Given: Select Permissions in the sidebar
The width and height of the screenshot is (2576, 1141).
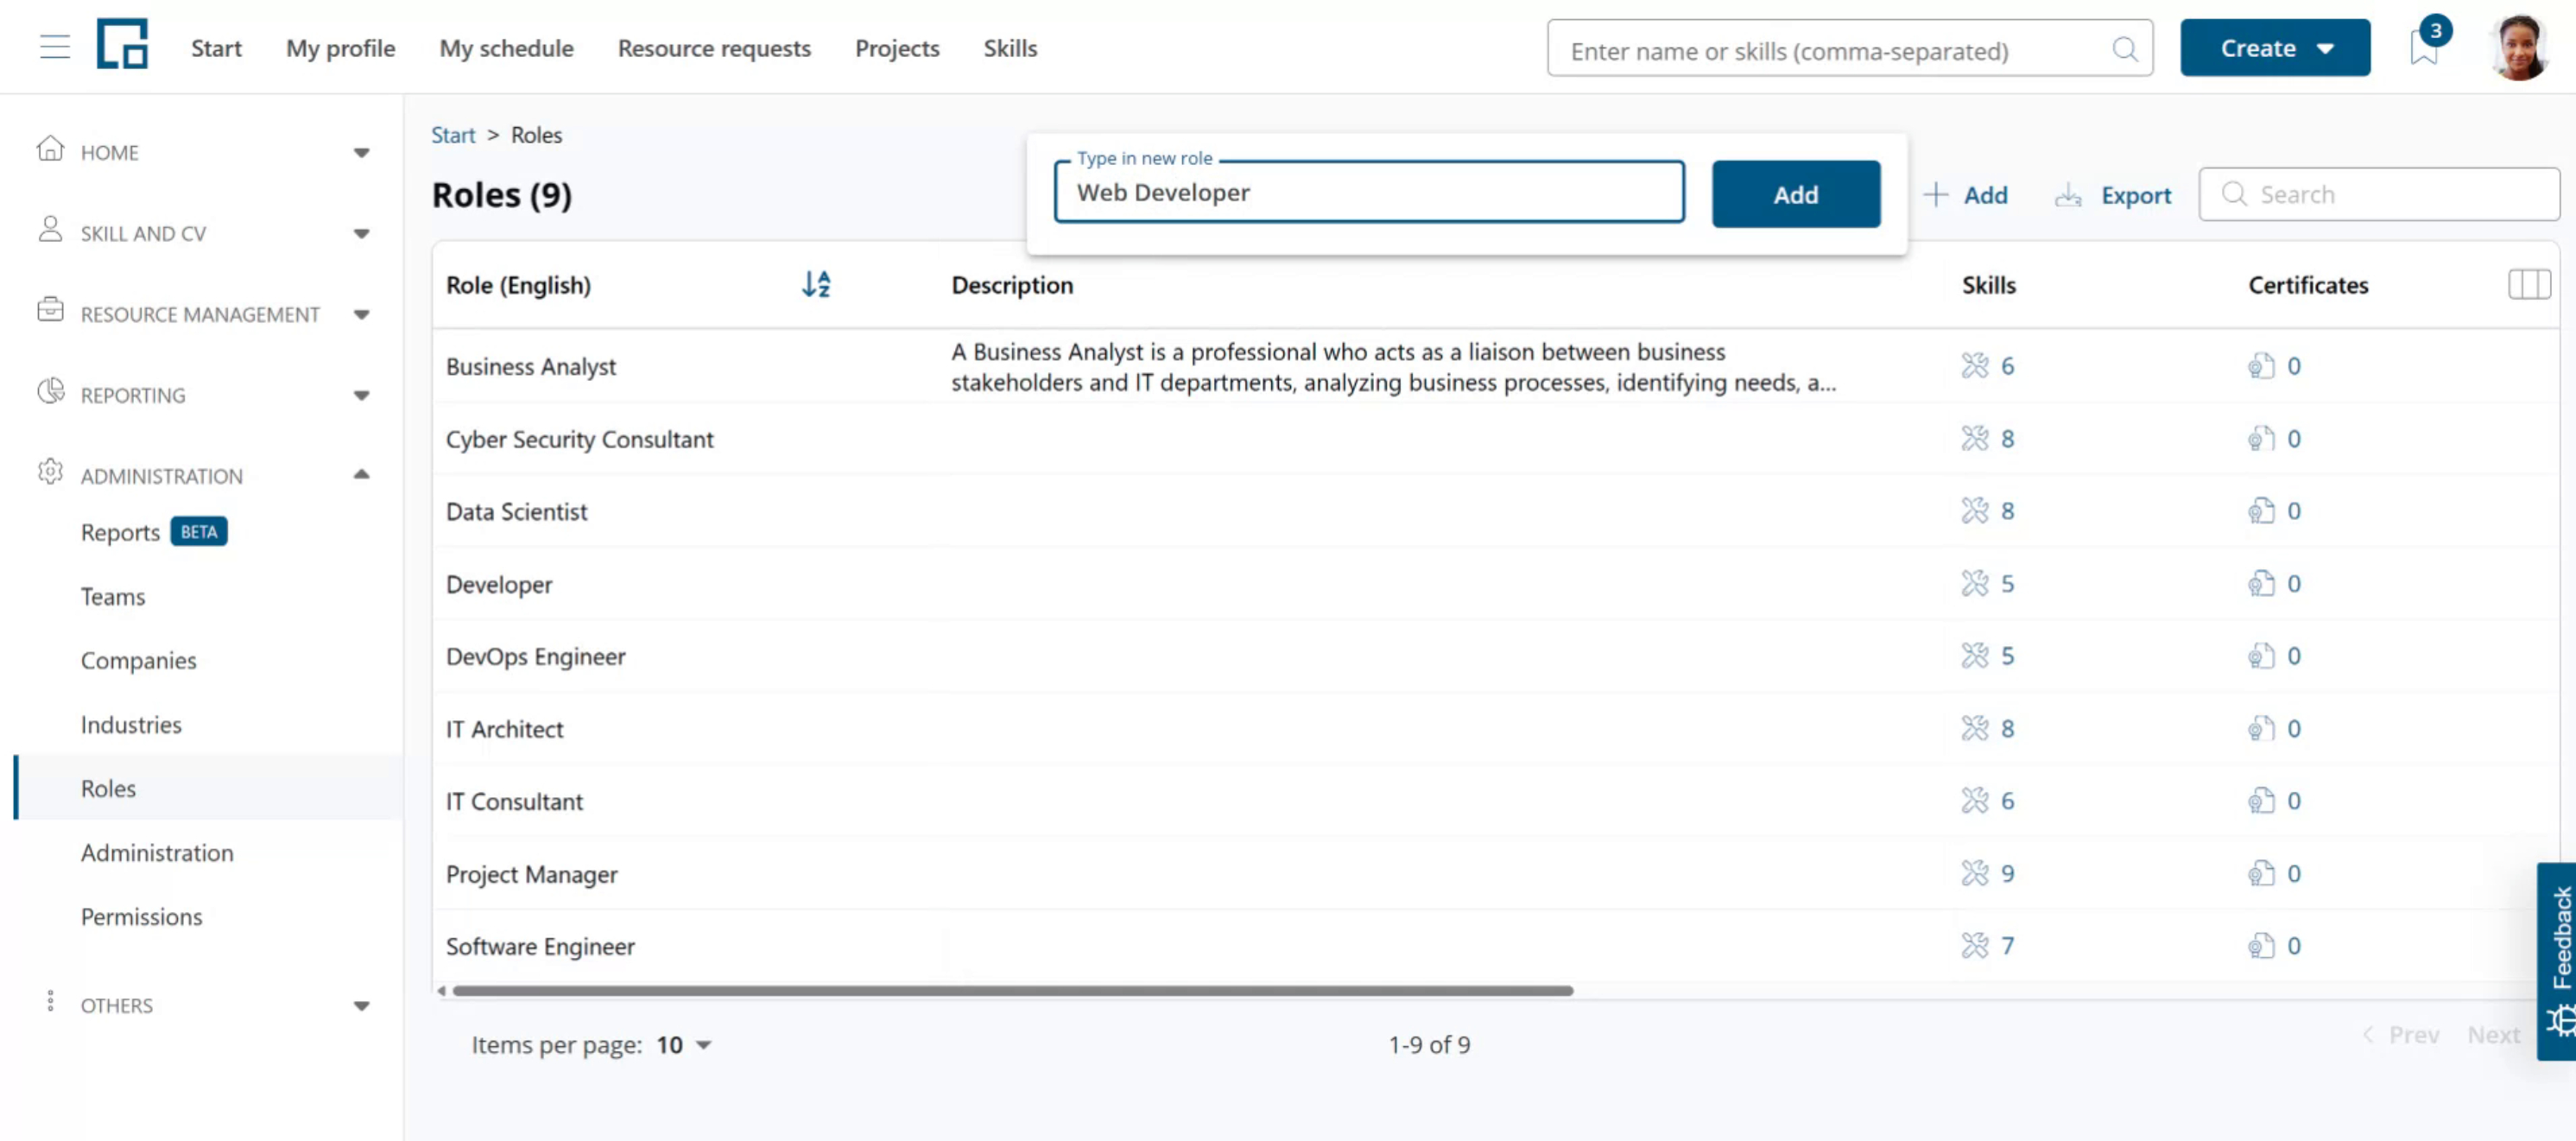Looking at the screenshot, I should click(x=141, y=916).
